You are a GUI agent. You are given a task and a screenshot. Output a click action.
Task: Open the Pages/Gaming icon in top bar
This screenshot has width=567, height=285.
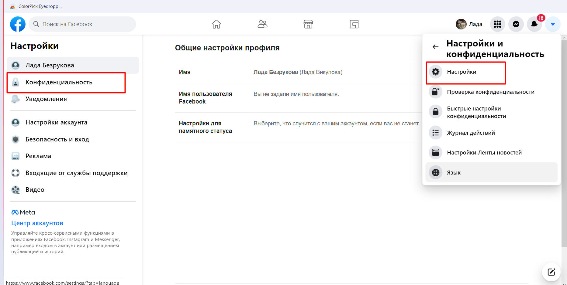click(x=354, y=24)
